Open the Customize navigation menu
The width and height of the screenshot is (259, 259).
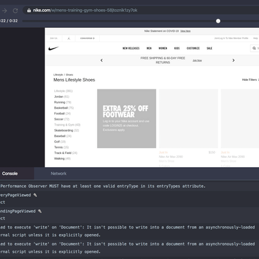[193, 48]
